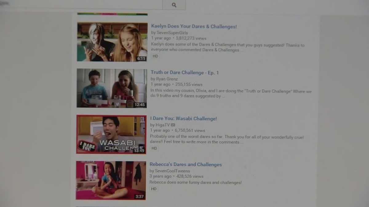Visit the SevenSuperGirls channel

click(x=173, y=33)
